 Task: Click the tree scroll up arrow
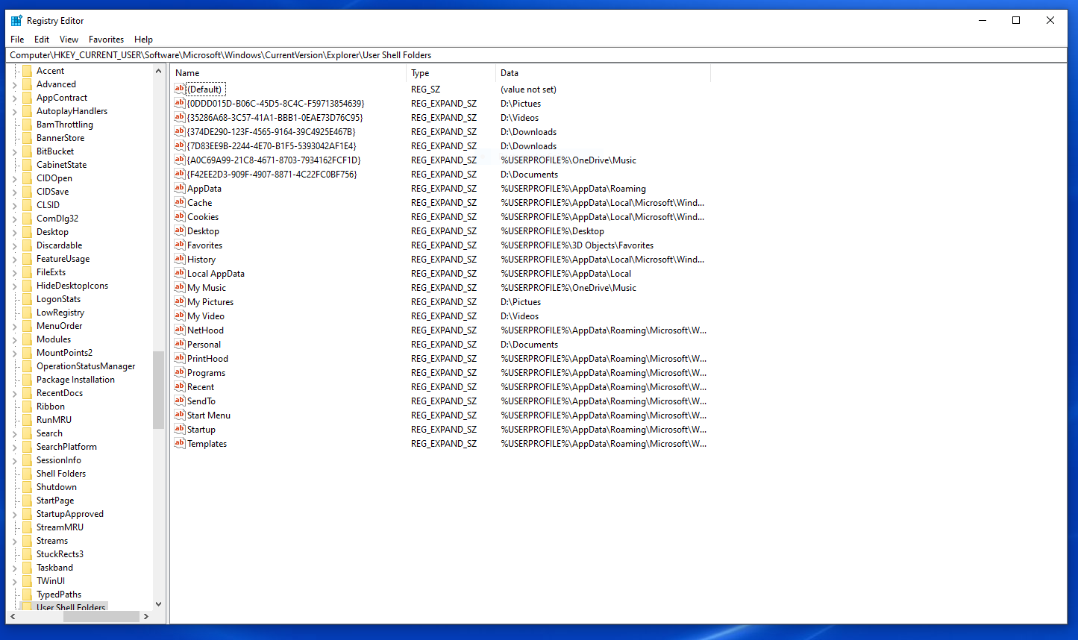(x=158, y=71)
